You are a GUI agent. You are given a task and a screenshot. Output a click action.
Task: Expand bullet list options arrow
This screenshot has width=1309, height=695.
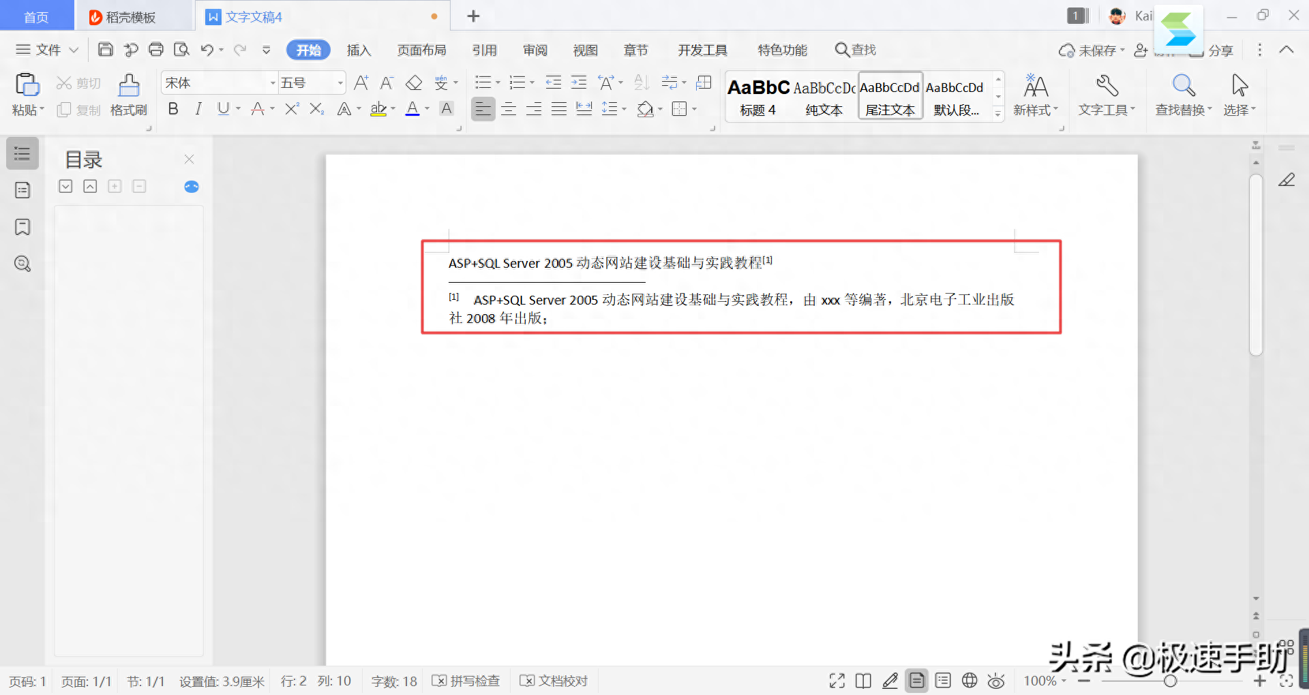(x=498, y=83)
